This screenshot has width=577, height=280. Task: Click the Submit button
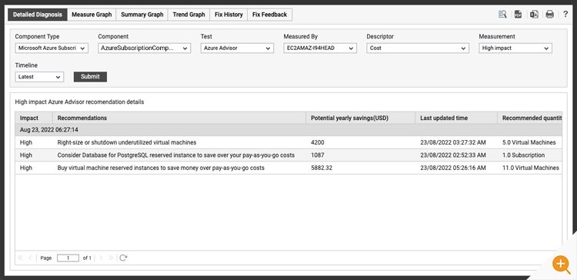[90, 77]
